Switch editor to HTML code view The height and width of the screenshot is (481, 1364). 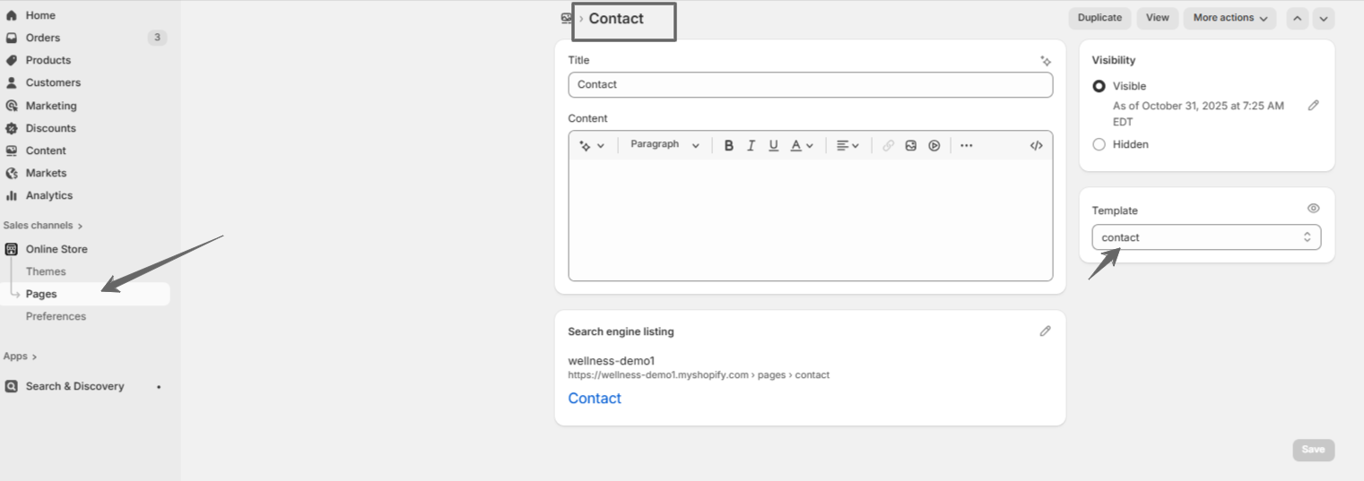click(1036, 145)
